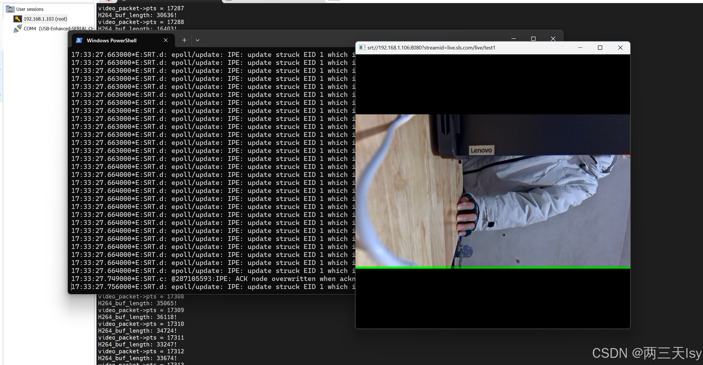Click the User sessions folder icon
Viewport: 703px width, 365px height.
(10, 9)
